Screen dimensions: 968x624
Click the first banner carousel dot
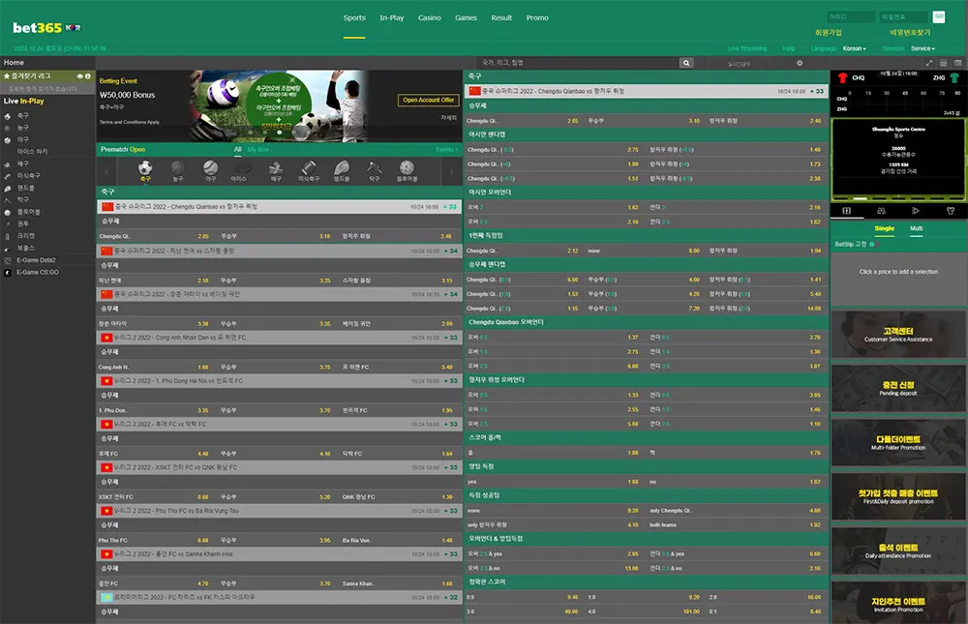[x=250, y=133]
